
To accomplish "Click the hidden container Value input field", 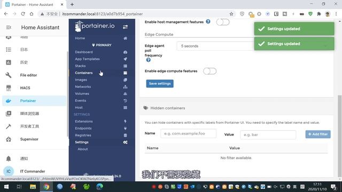I will pyautogui.click(x=268, y=135).
